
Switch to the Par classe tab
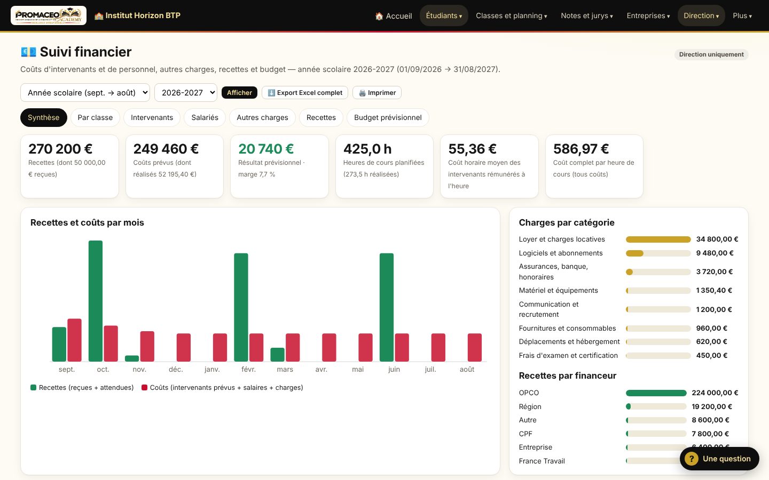point(95,117)
